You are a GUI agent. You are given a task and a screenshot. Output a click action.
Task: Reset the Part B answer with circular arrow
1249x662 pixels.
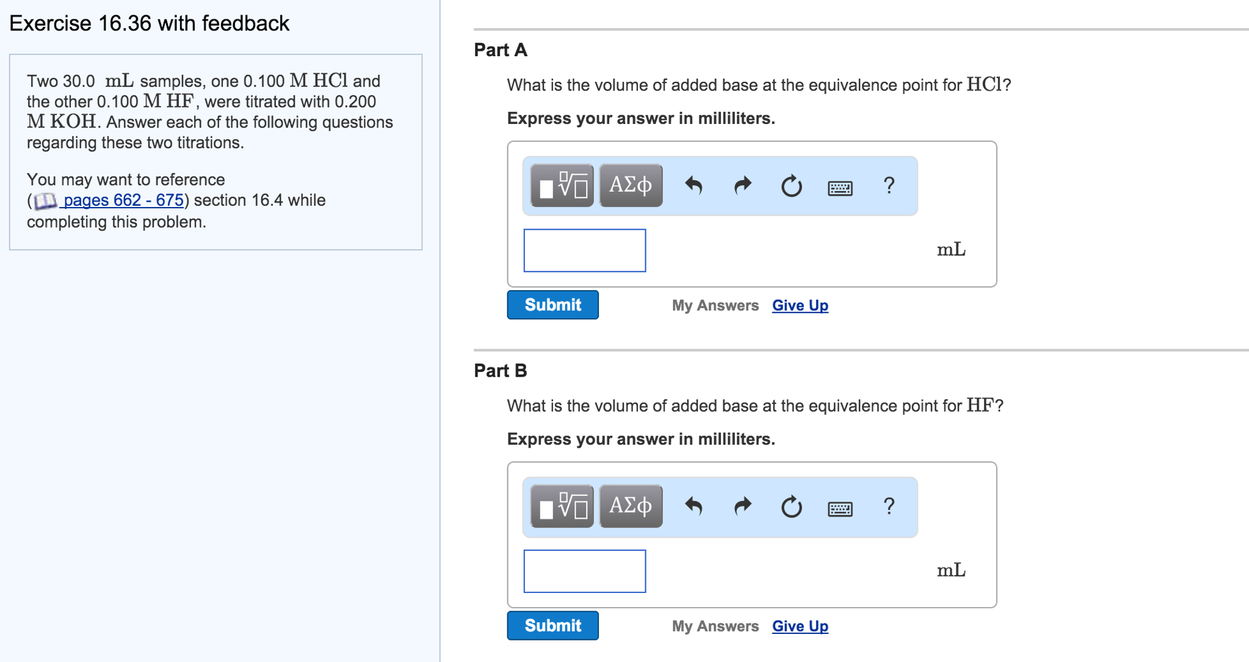point(791,506)
